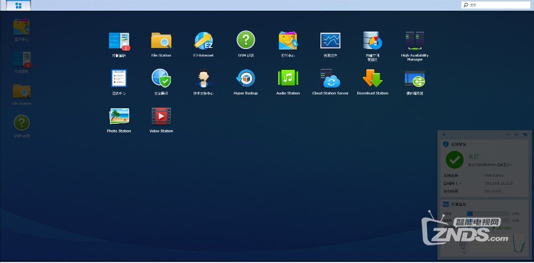Launch High Availability Manager

click(x=414, y=41)
